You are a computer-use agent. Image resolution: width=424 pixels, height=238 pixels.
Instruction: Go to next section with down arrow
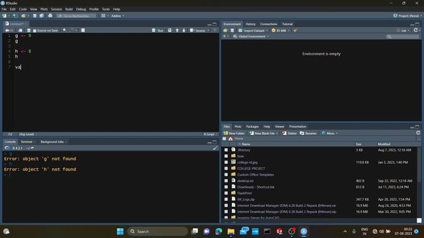[x=184, y=30]
